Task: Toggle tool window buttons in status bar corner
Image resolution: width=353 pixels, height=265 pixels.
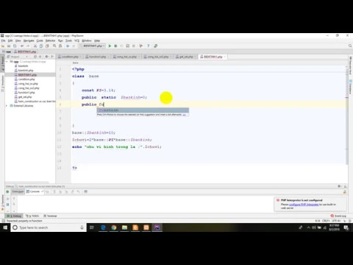Action: pos(3,221)
